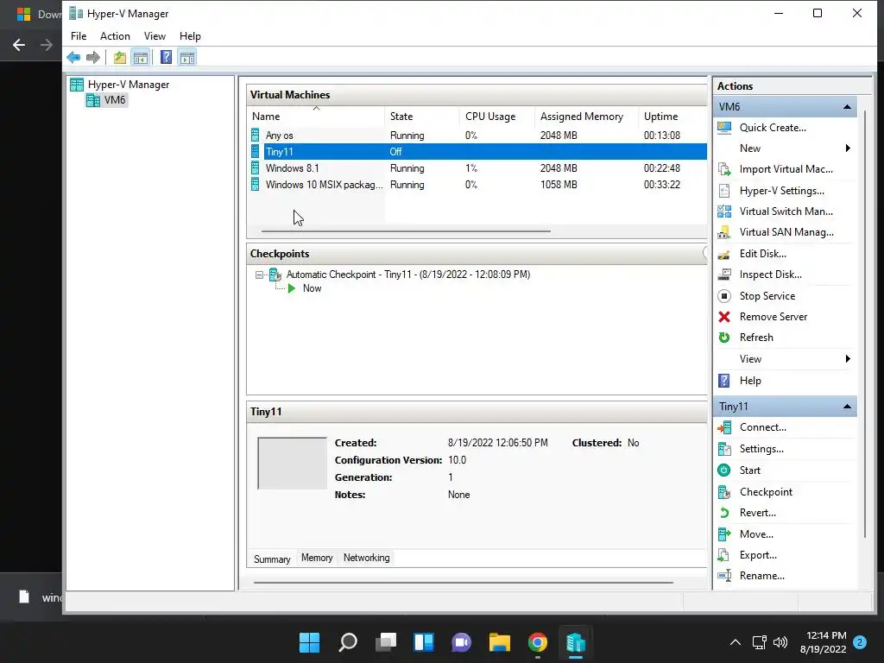This screenshot has width=884, height=663.
Task: Show hidden system tray icons
Action: [736, 642]
